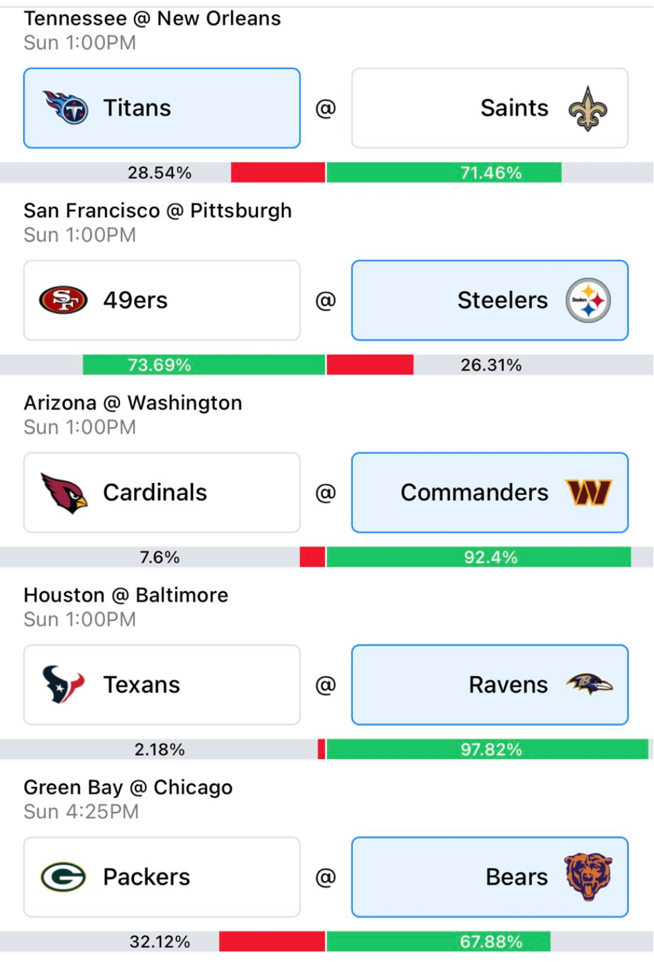Click the Titans team logo
This screenshot has height=962, width=654.
(65, 107)
